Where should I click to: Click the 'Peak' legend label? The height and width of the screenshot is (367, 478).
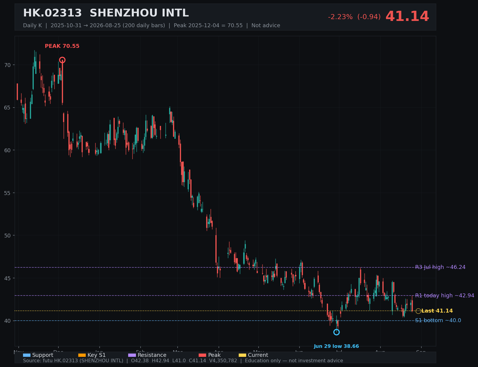pos(215,355)
